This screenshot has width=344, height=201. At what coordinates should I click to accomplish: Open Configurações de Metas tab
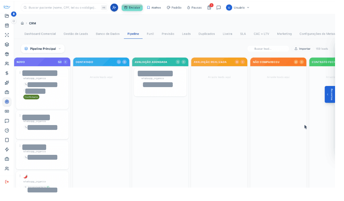pyautogui.click(x=317, y=34)
